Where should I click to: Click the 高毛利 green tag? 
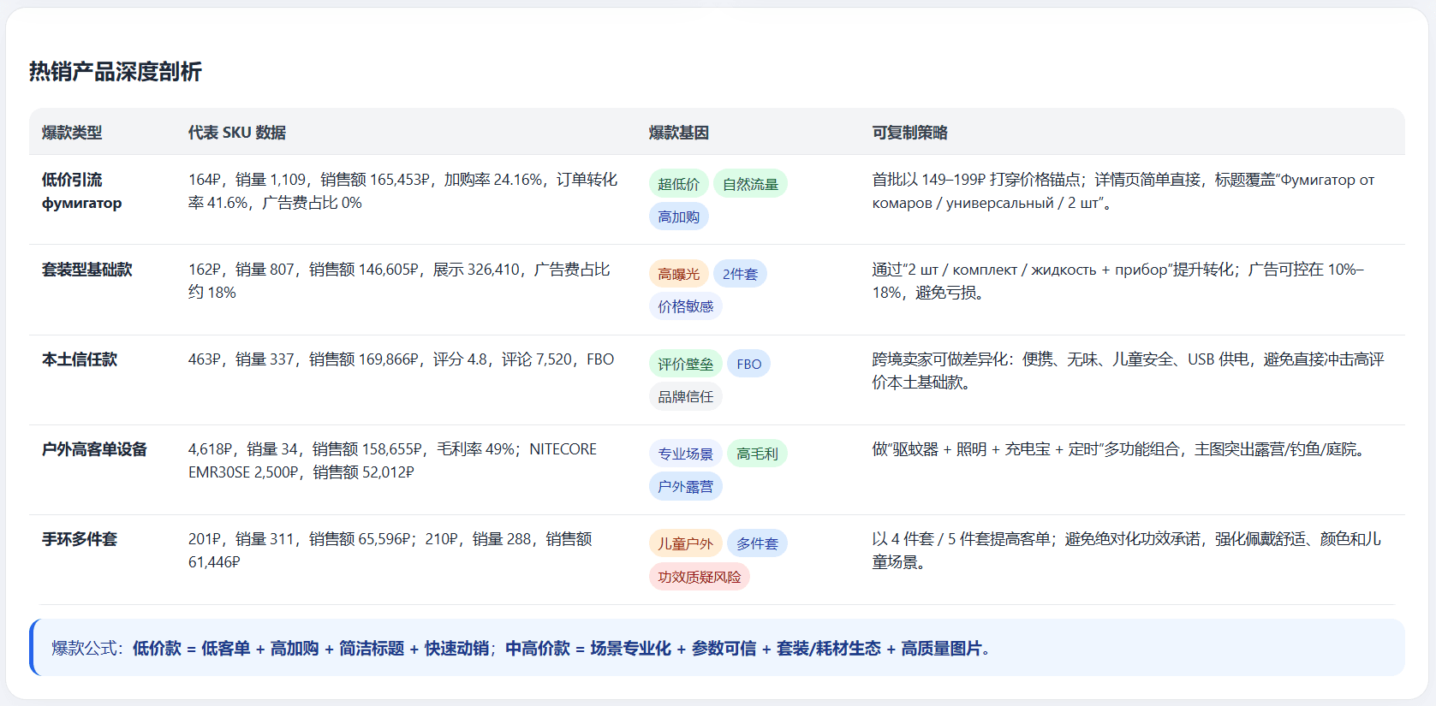(757, 454)
